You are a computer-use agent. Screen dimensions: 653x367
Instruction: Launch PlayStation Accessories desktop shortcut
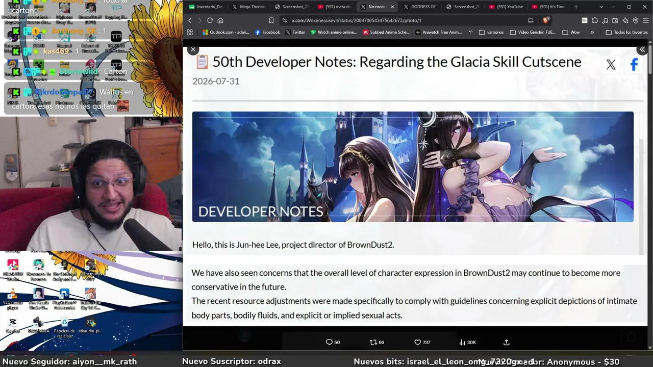64,299
